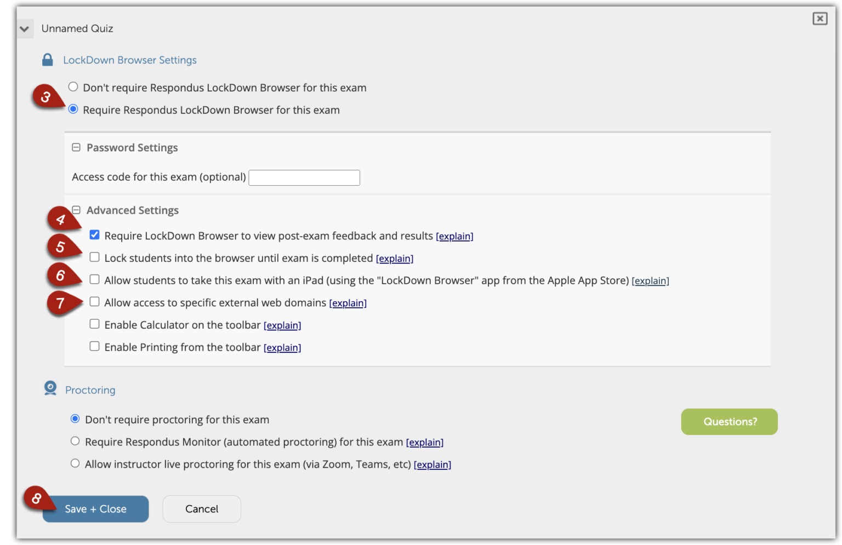Collapse the Advanced Settings section
This screenshot has height=545, width=842.
pyautogui.click(x=76, y=210)
